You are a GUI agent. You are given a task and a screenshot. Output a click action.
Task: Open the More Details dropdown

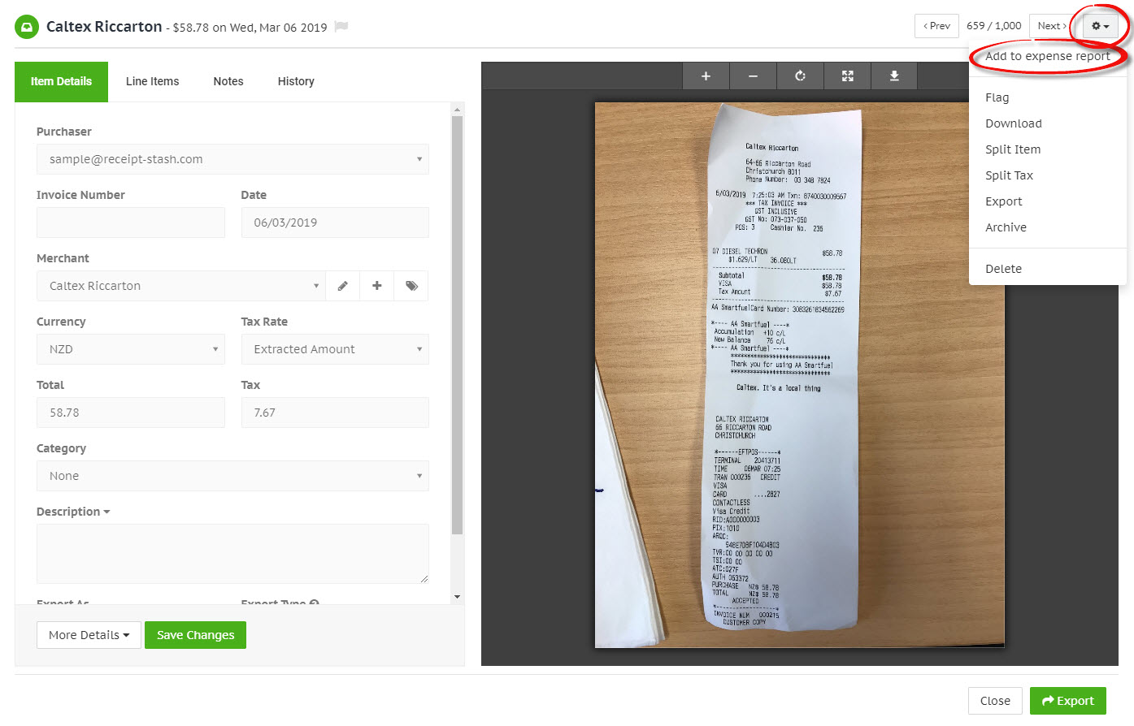[x=88, y=634]
